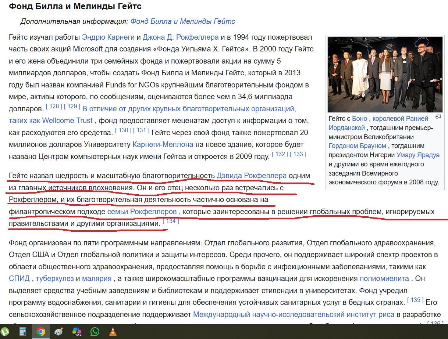Screen dimensions: 448x339
Task: Click the enlarge image icon in caption
Action: tap(438, 117)
